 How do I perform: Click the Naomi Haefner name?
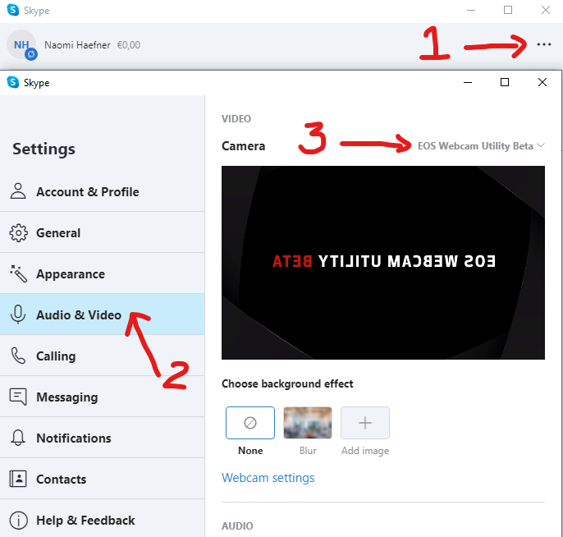coord(77,45)
